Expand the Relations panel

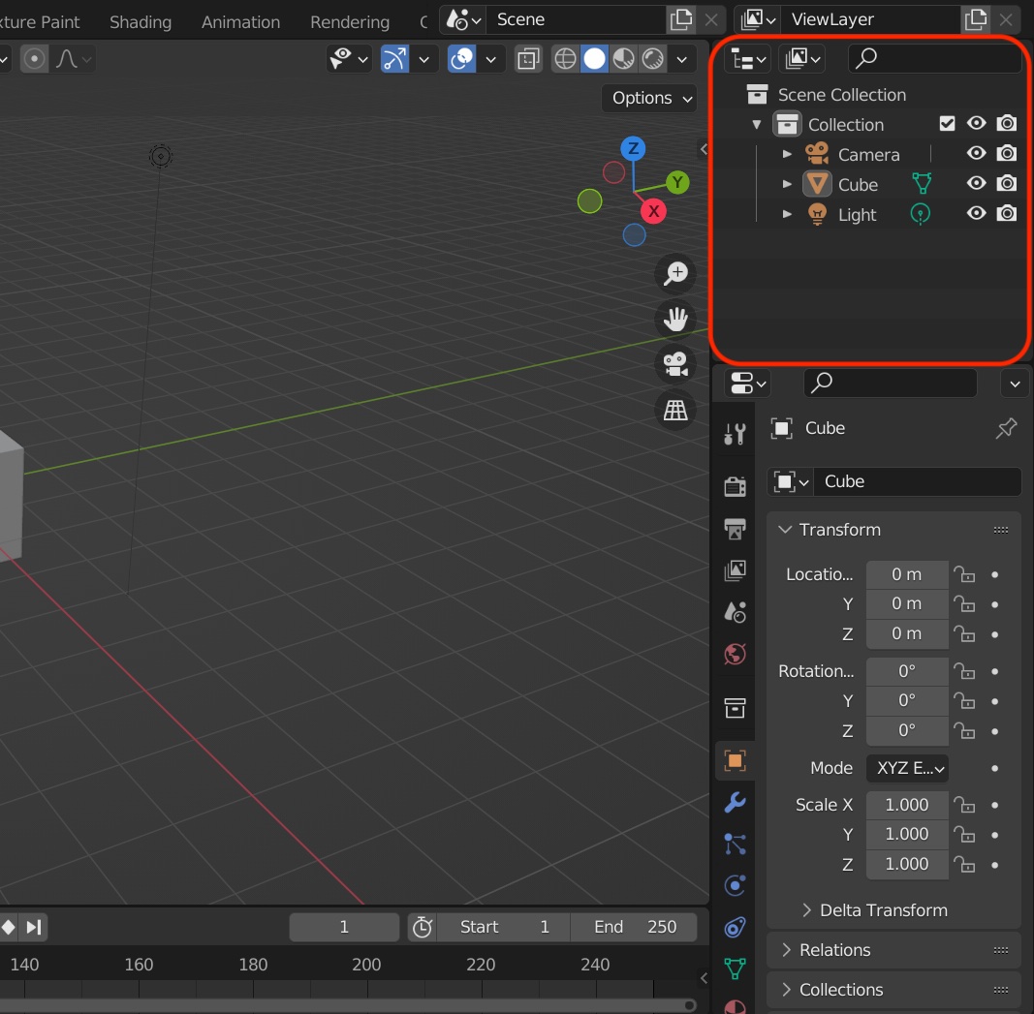(x=786, y=950)
